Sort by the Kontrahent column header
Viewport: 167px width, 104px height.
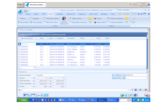73,38
